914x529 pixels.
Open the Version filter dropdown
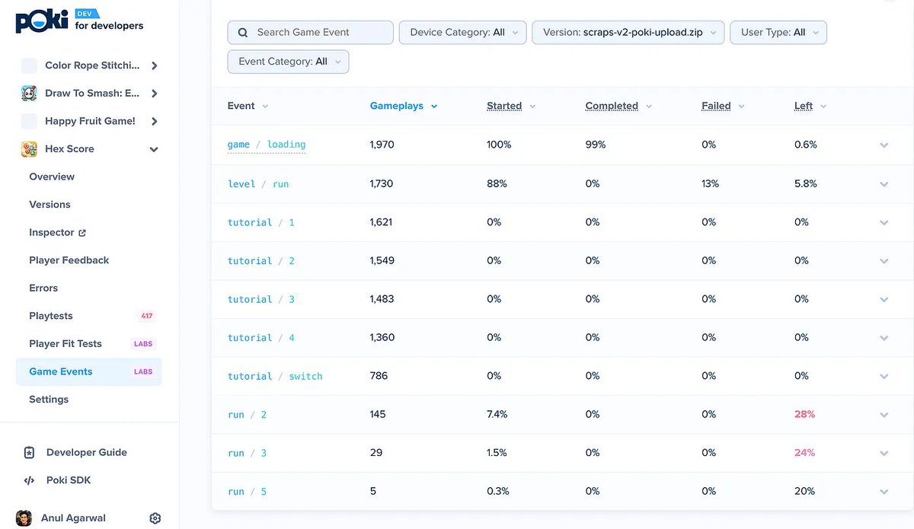[628, 33]
